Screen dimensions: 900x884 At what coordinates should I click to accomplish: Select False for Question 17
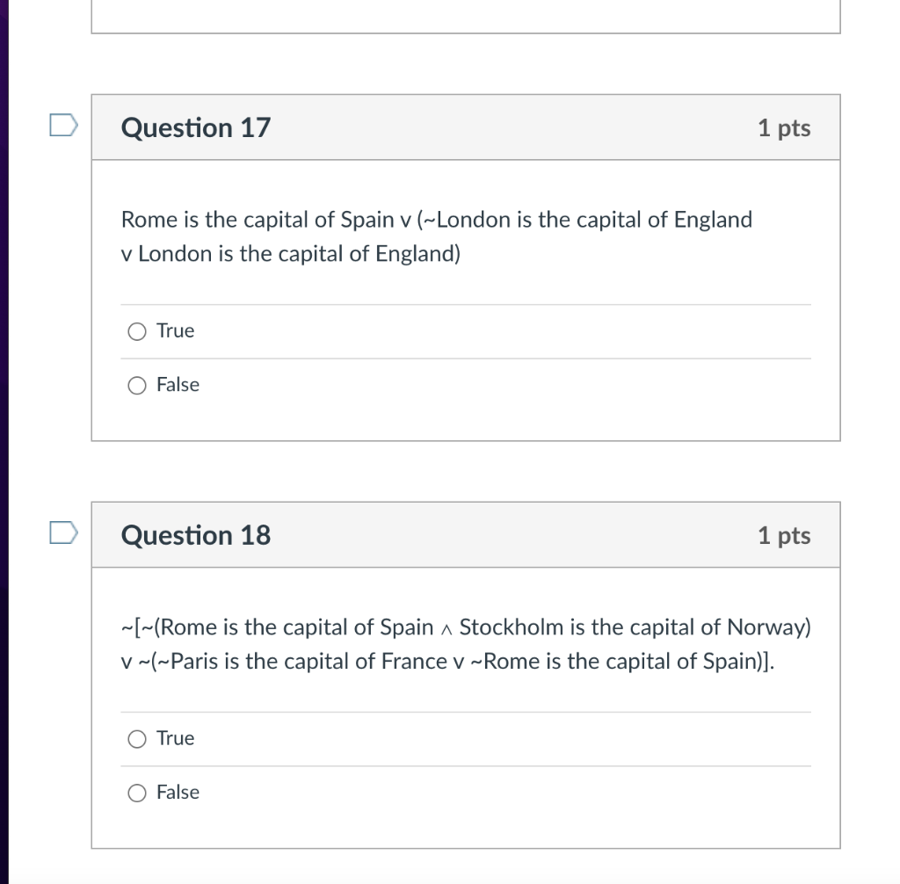click(x=137, y=385)
